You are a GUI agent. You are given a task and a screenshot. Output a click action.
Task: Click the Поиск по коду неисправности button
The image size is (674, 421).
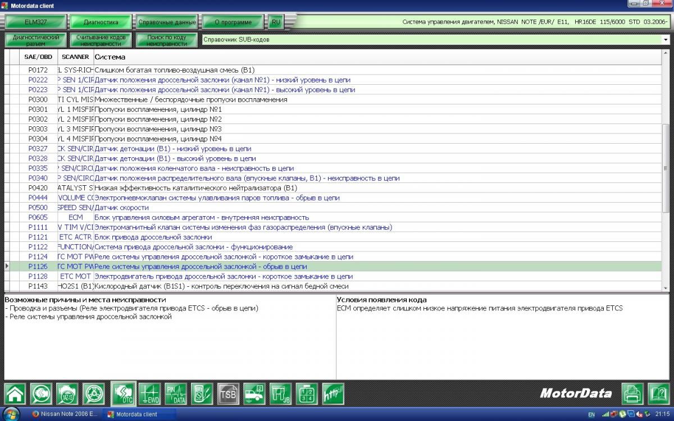click(167, 40)
